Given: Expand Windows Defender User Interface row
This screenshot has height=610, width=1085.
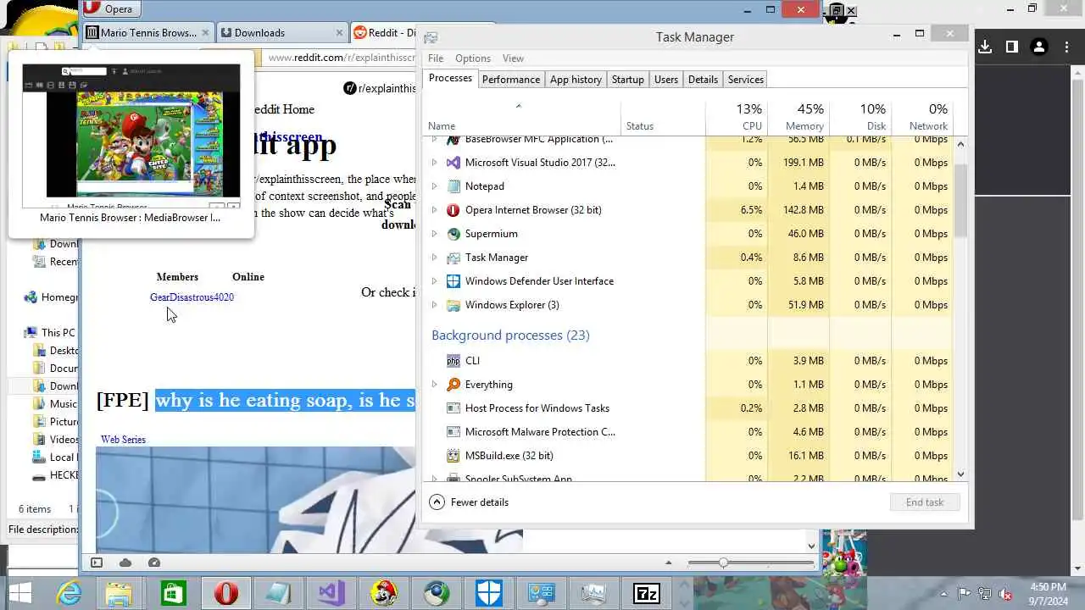Looking at the screenshot, I should tap(435, 281).
